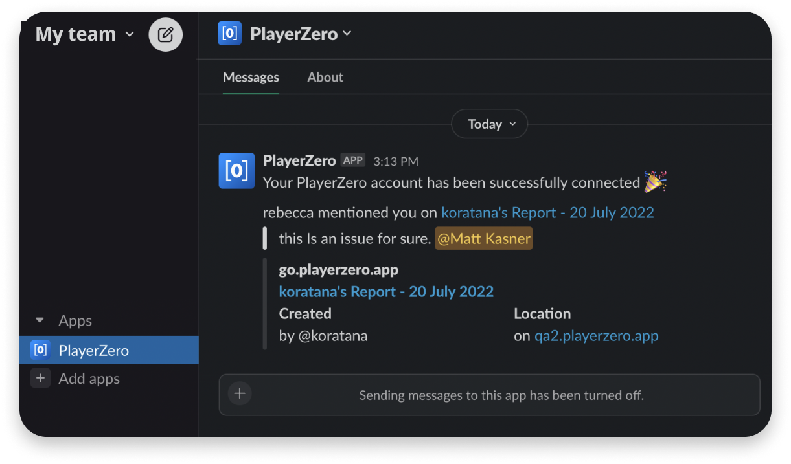This screenshot has width=791, height=464.
Task: Click the go.playerzero.app attachment title
Action: point(339,269)
